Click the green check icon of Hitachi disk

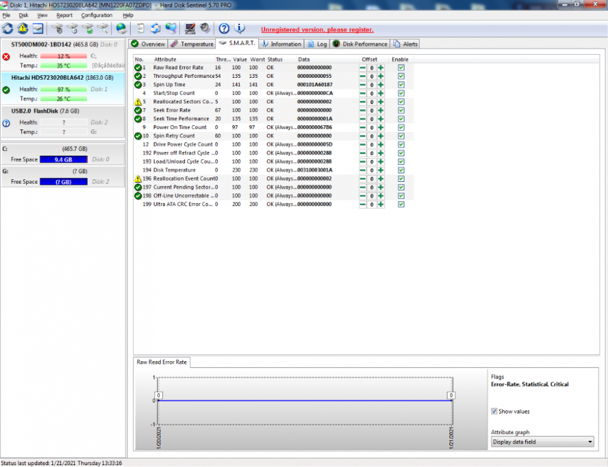coord(6,90)
